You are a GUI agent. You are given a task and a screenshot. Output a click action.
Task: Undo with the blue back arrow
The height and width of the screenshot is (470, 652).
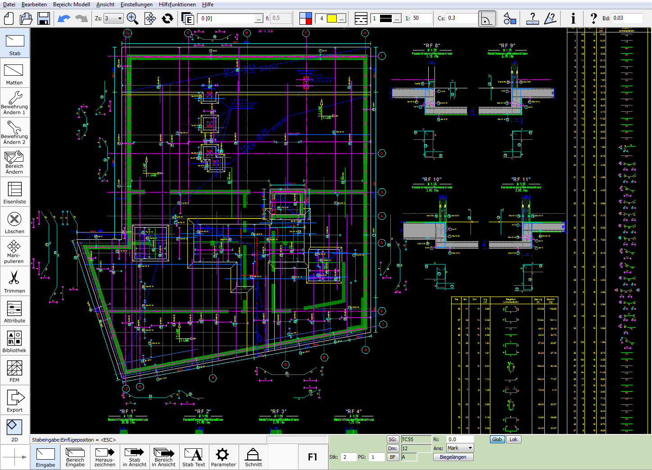pos(64,18)
